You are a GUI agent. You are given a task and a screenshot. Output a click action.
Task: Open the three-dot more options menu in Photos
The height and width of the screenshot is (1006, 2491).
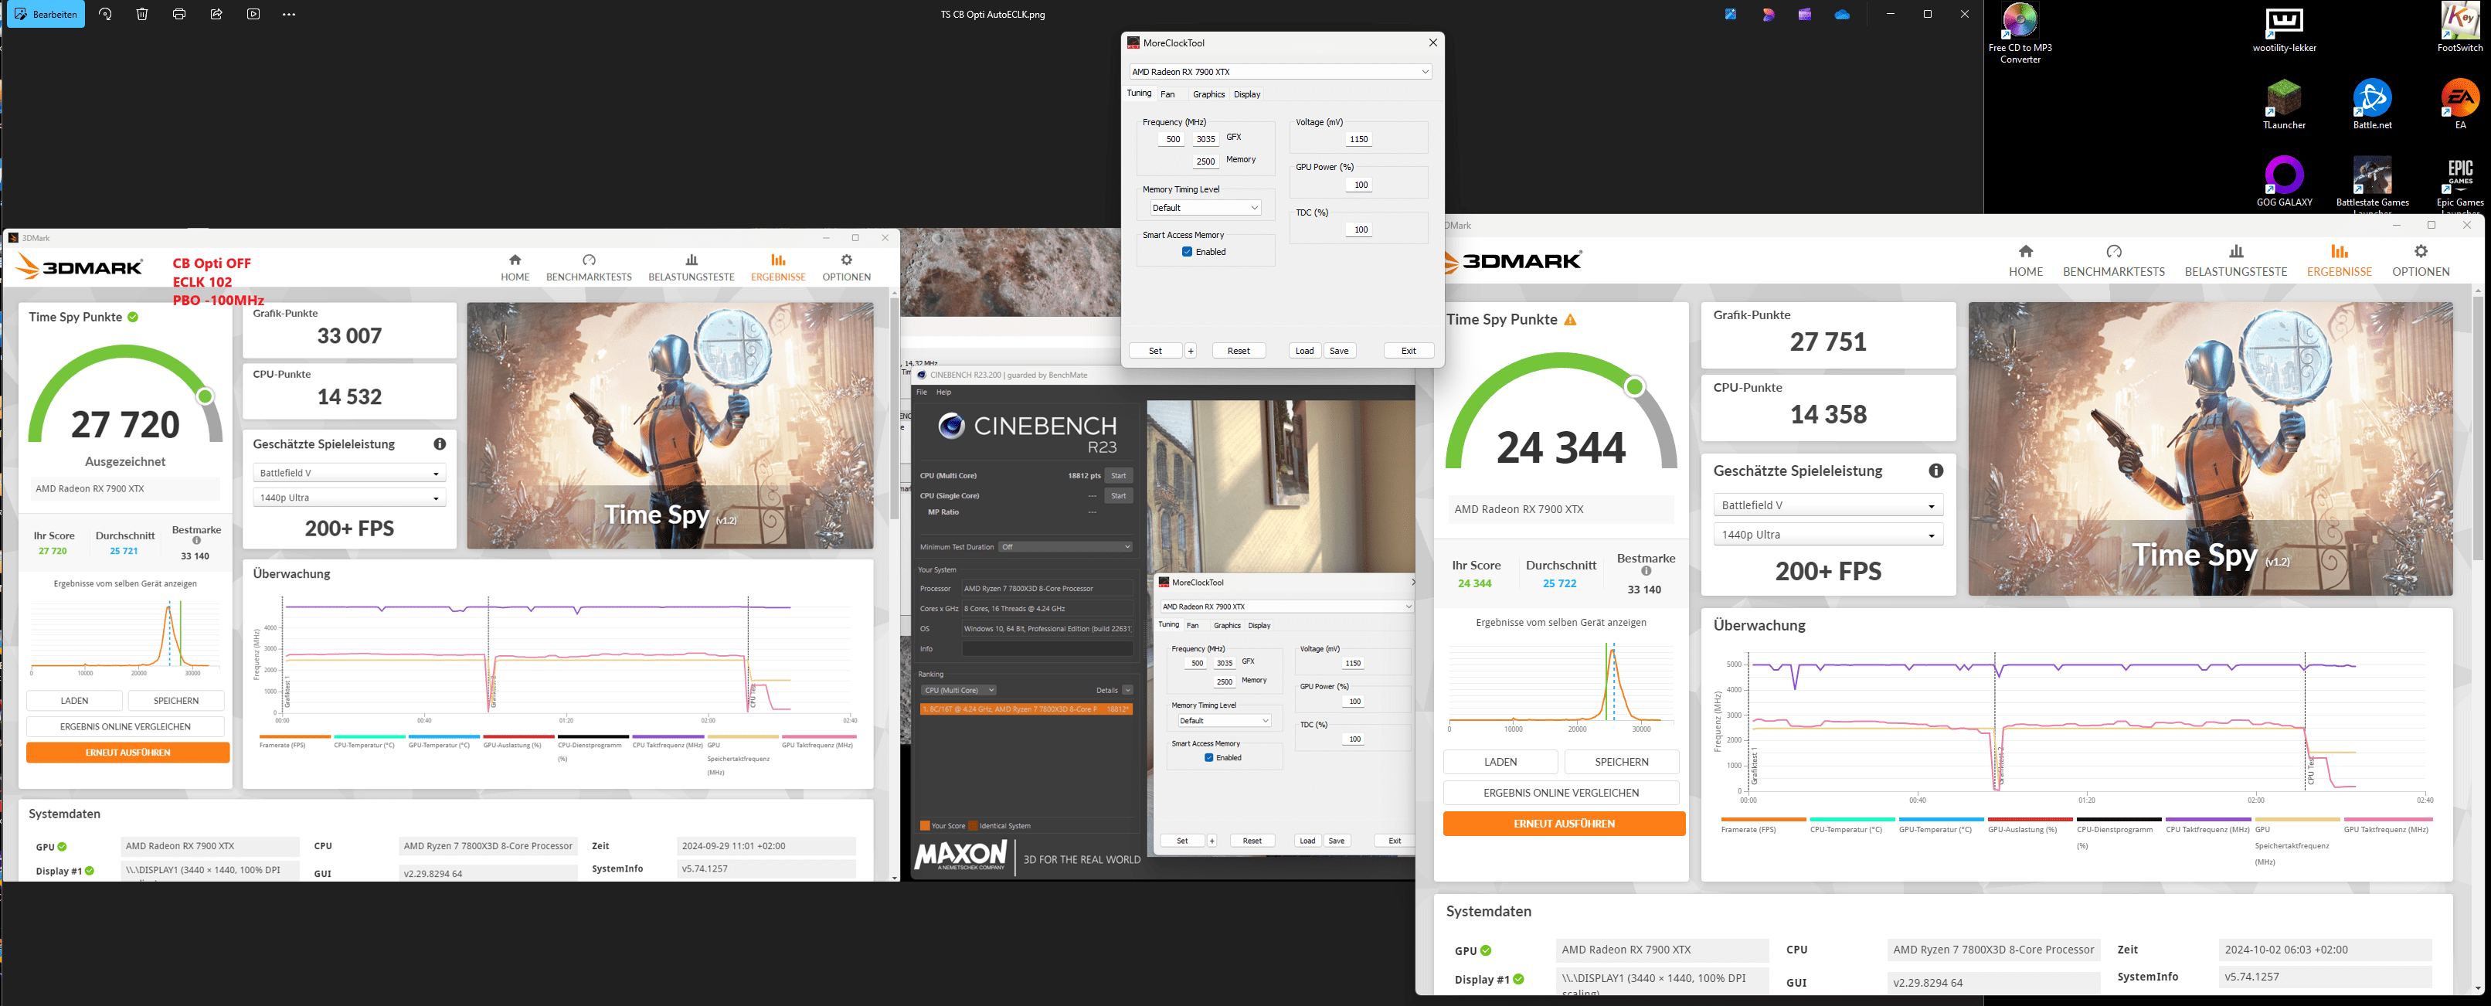289,15
